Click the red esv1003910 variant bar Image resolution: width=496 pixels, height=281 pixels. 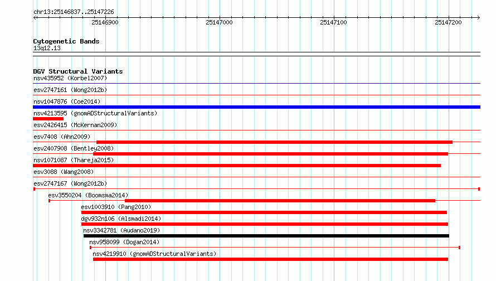coord(264,212)
